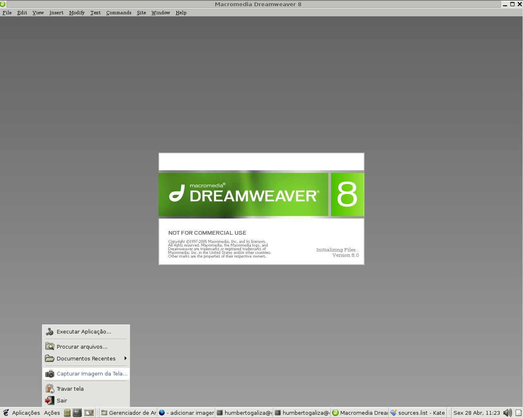Launch the file cabinet launcher icon in panel
This screenshot has height=418, width=523.
click(67, 413)
